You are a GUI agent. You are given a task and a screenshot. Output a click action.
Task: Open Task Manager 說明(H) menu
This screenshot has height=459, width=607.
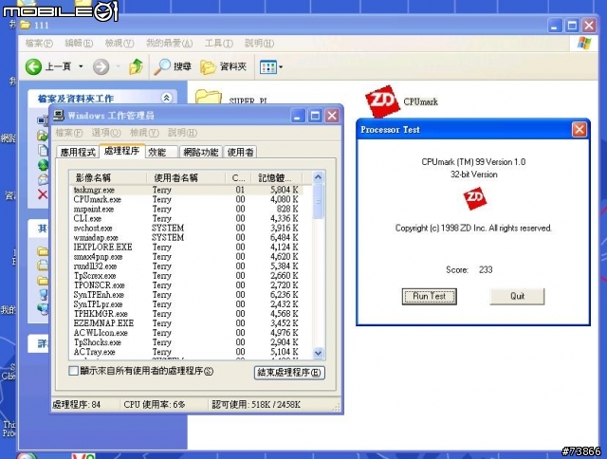[182, 133]
